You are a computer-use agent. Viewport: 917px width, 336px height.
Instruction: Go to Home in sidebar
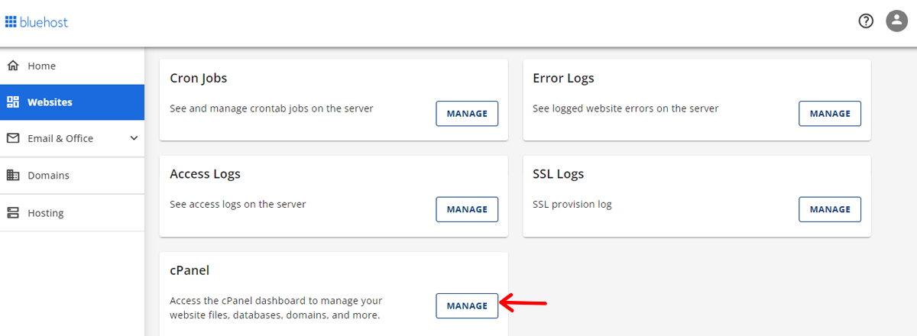click(72, 66)
